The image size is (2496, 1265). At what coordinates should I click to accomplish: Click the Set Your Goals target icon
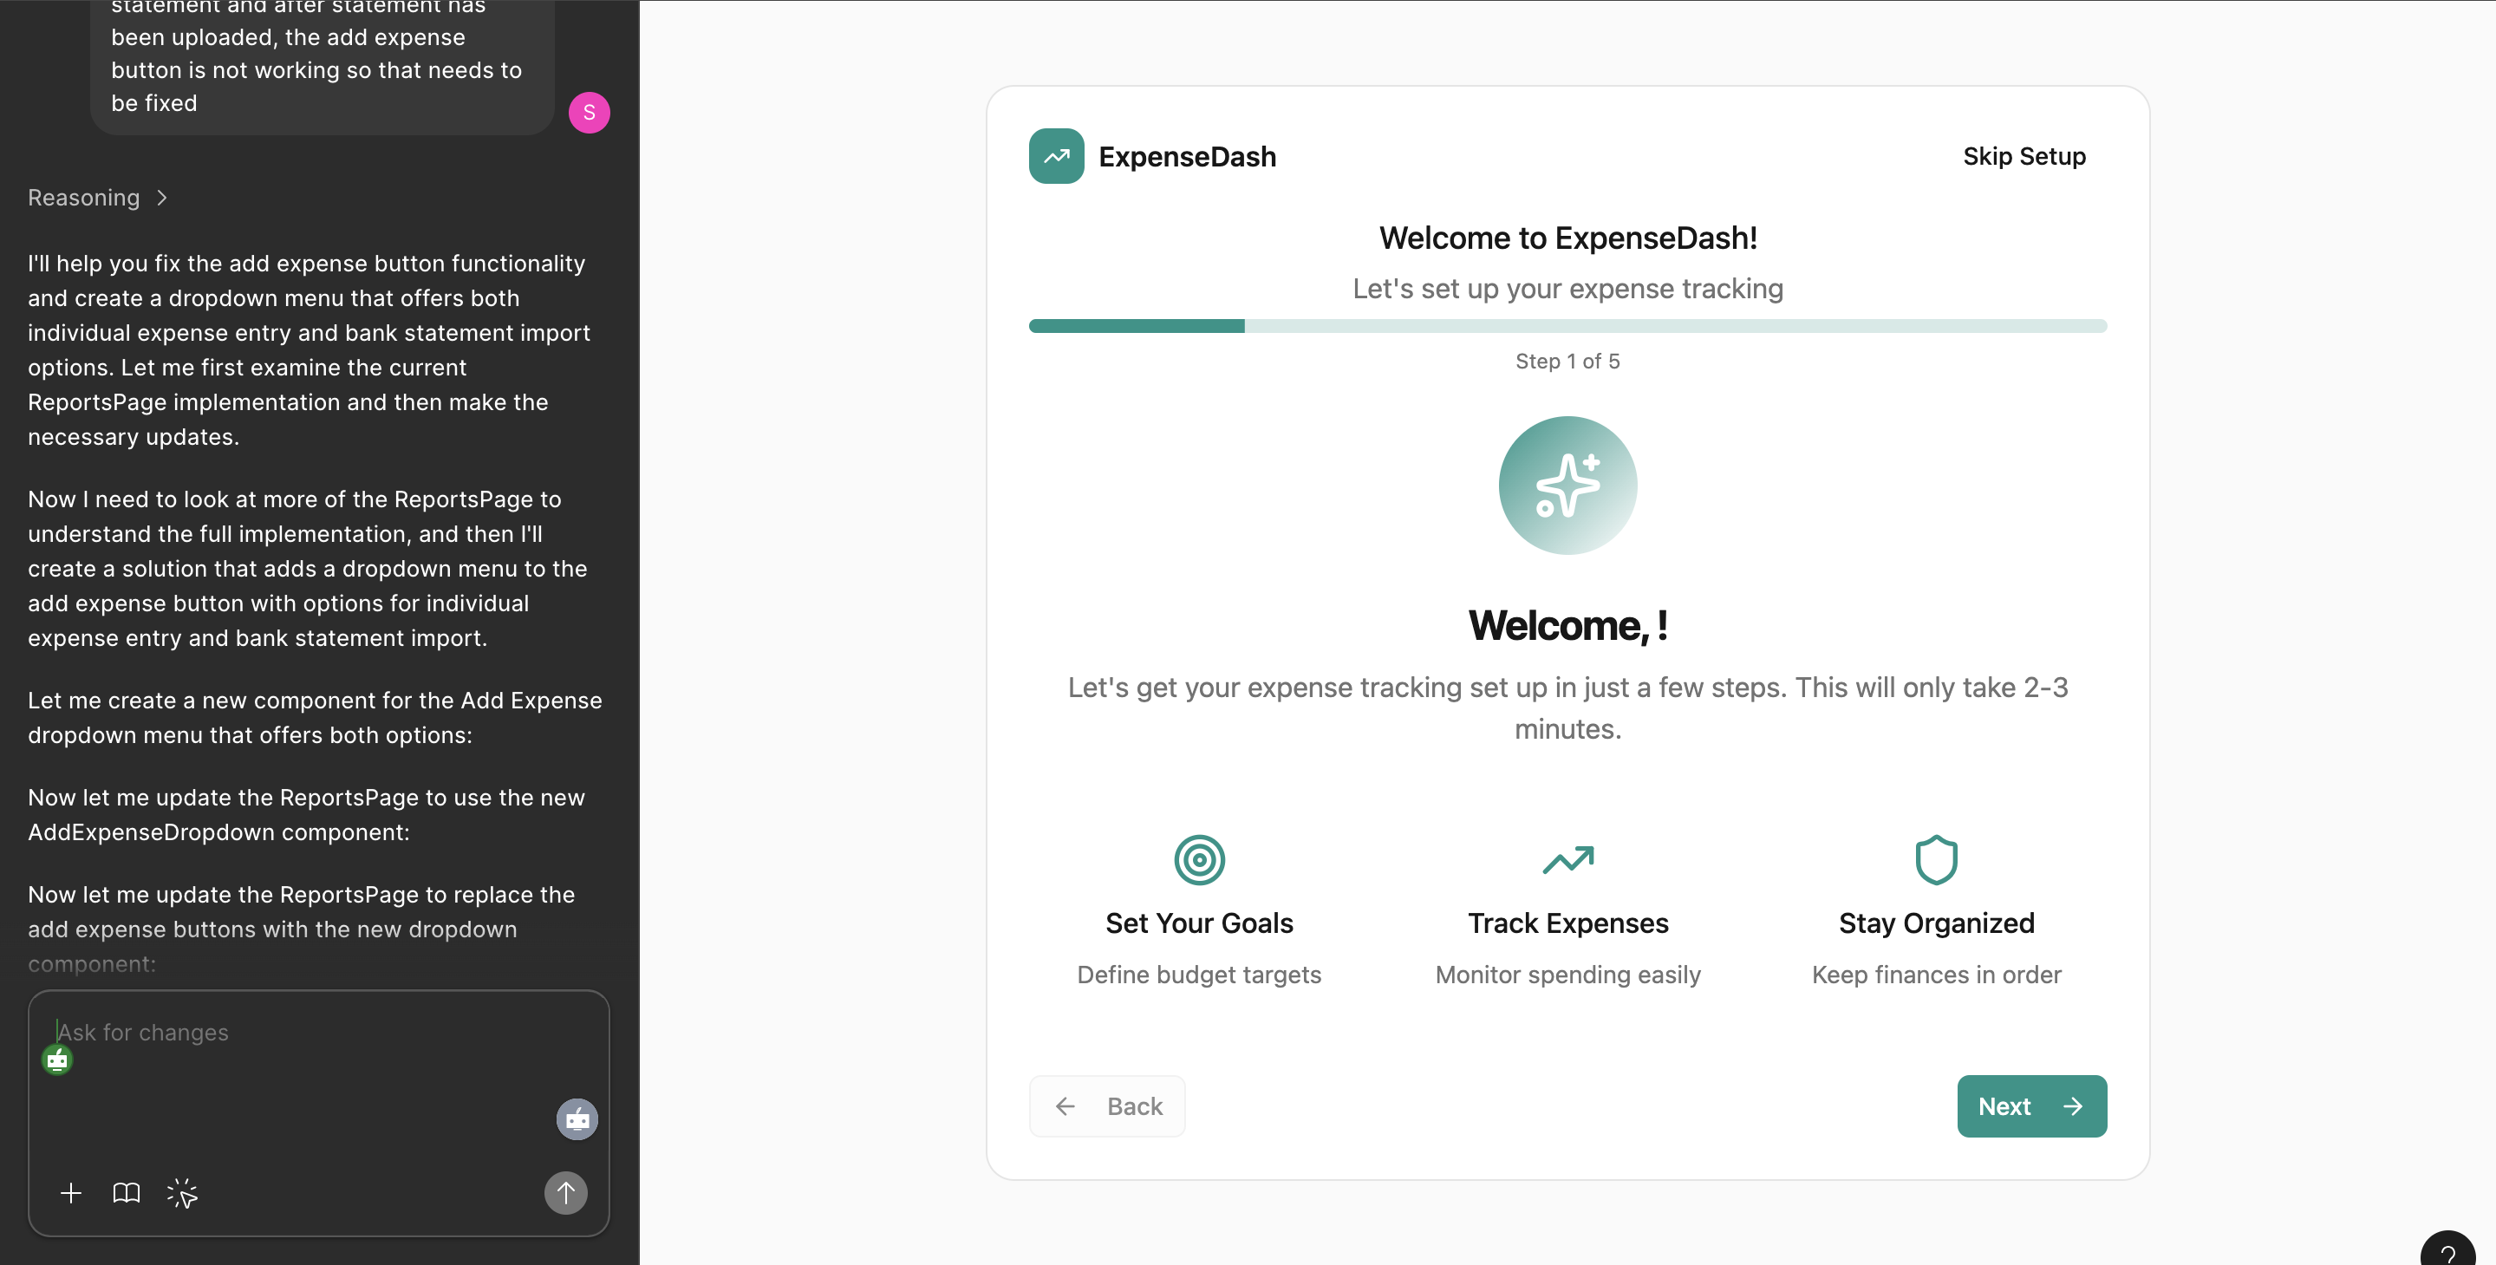pyautogui.click(x=1199, y=859)
